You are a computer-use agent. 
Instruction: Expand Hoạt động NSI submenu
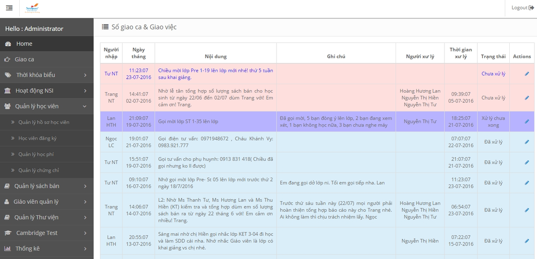(x=85, y=91)
